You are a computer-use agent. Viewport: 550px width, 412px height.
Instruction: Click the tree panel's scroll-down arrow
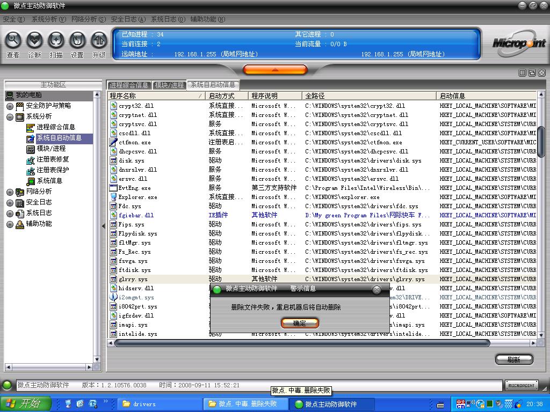pos(97,359)
